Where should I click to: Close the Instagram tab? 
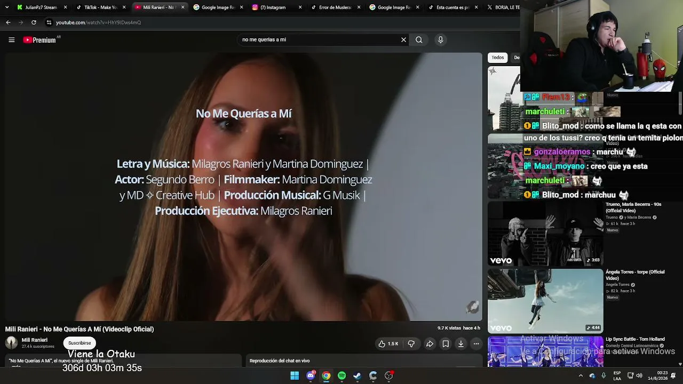tap(300, 7)
